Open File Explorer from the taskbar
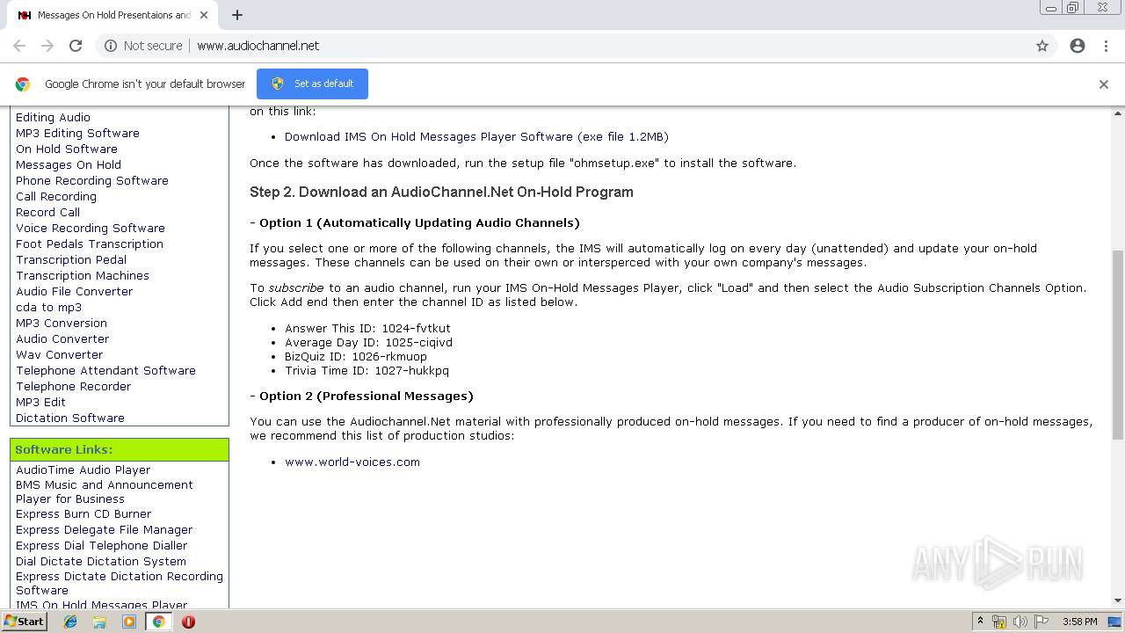1125x633 pixels. (x=99, y=622)
